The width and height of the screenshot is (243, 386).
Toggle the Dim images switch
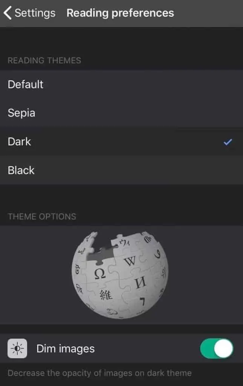pyautogui.click(x=216, y=348)
